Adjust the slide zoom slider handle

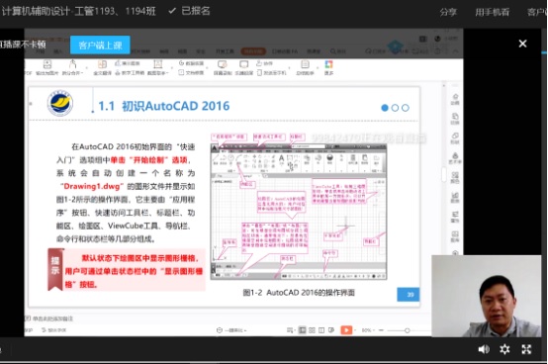coord(408,330)
